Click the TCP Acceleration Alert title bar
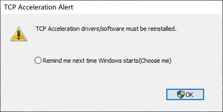This screenshot has width=223, height=112. tap(111, 7)
